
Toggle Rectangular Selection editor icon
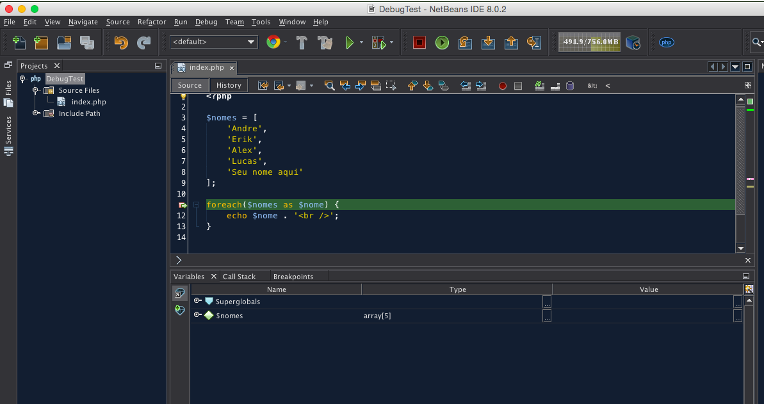[x=391, y=86]
